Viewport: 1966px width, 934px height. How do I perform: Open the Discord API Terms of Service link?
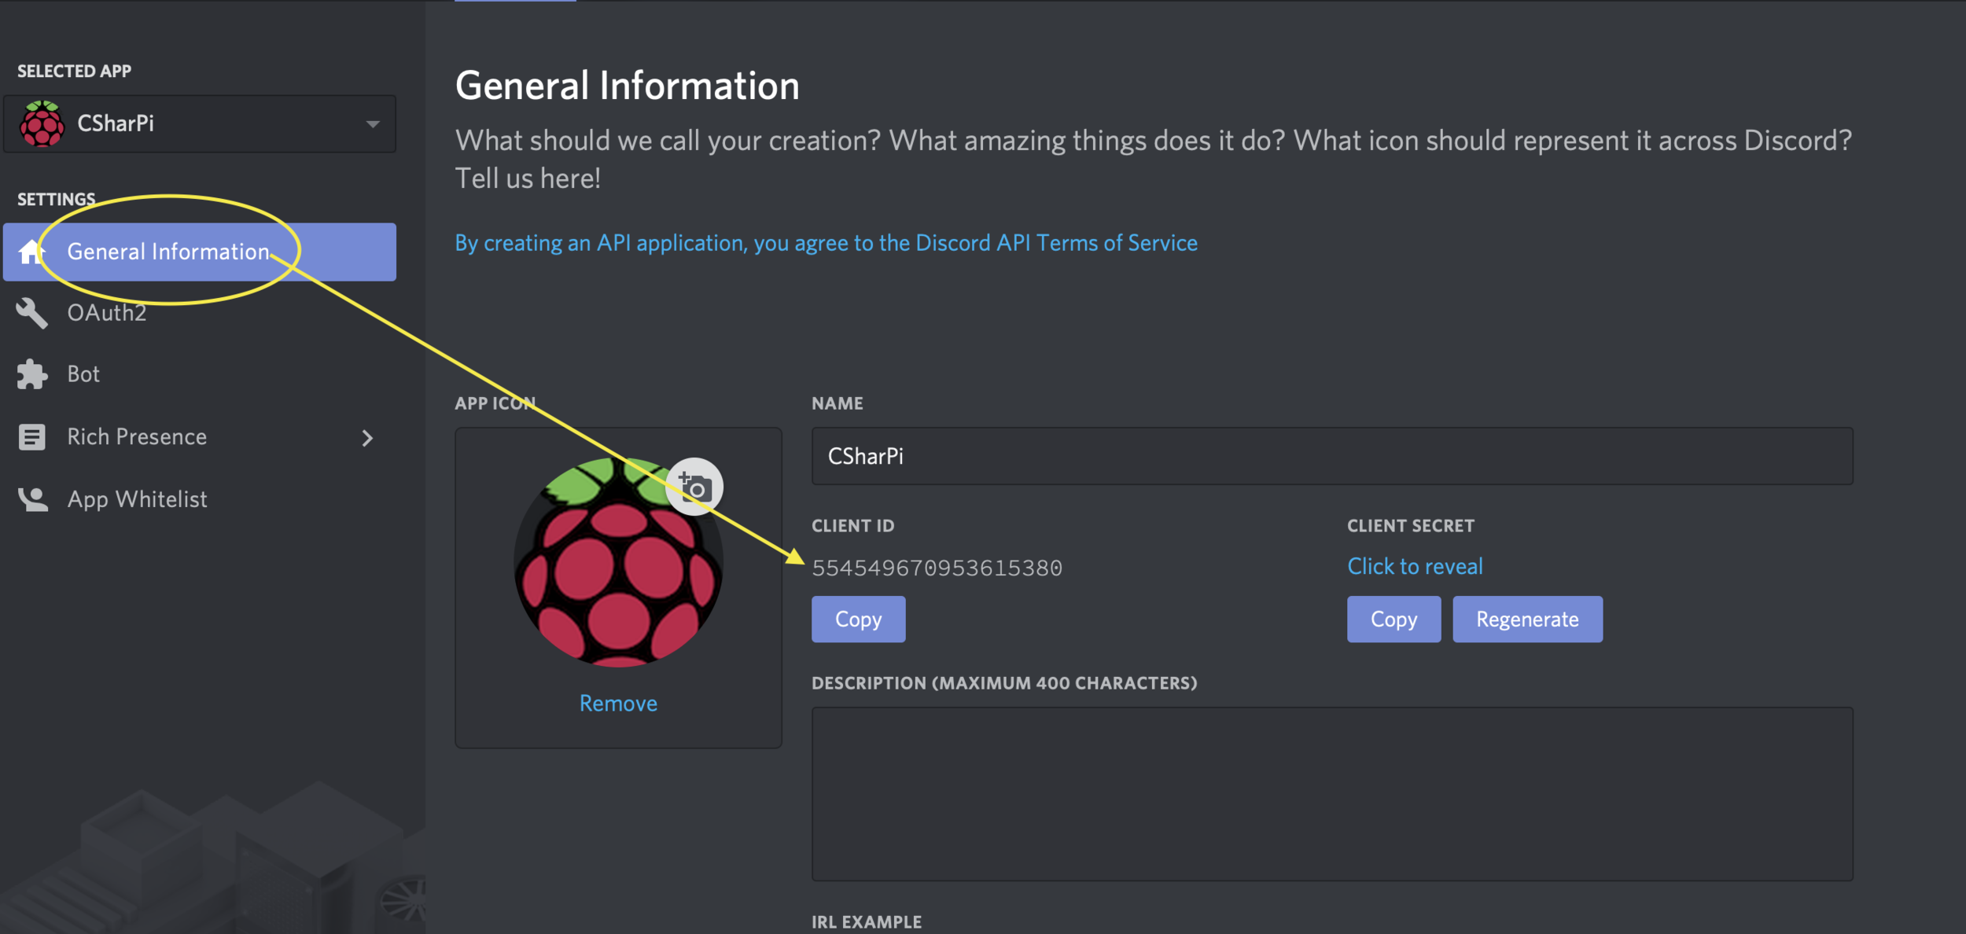tap(826, 243)
